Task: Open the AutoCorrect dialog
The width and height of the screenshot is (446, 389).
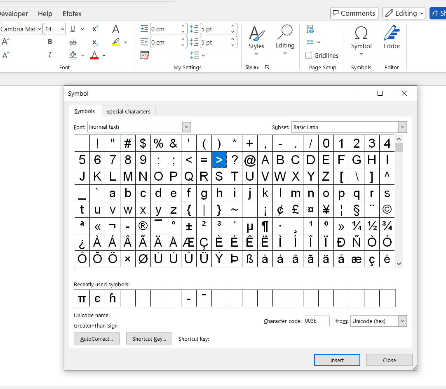Action: 97,339
